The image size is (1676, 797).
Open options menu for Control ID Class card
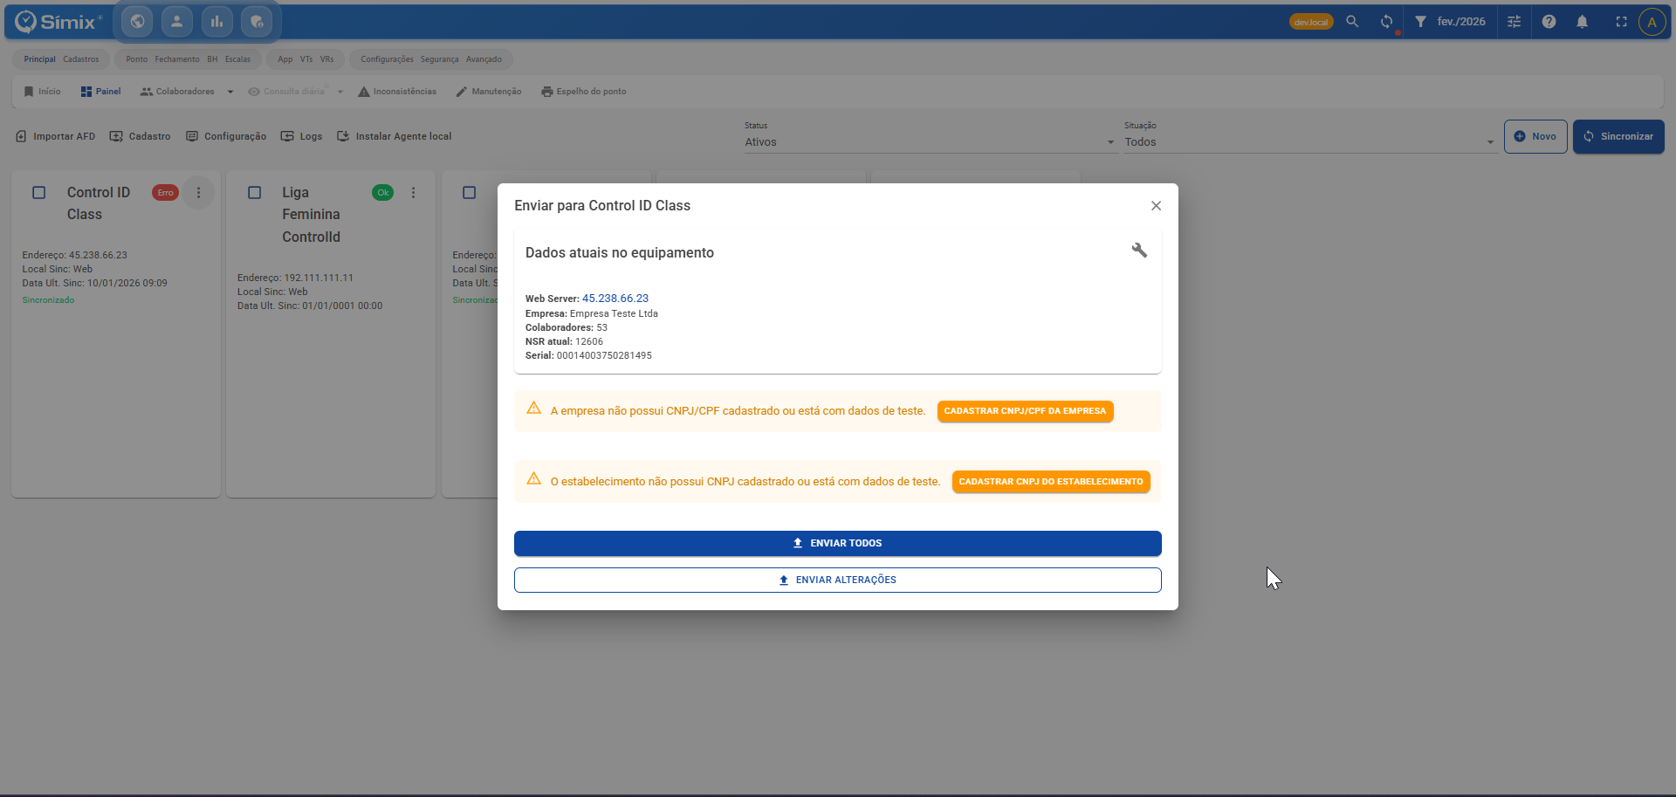pos(198,193)
